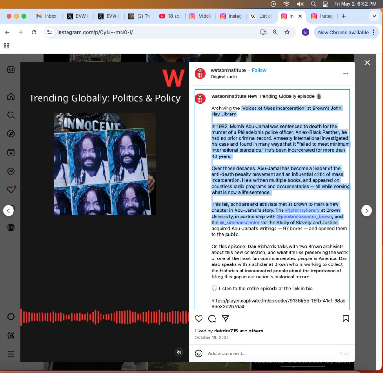
Task: Open Original audio link
Action: pos(224,77)
